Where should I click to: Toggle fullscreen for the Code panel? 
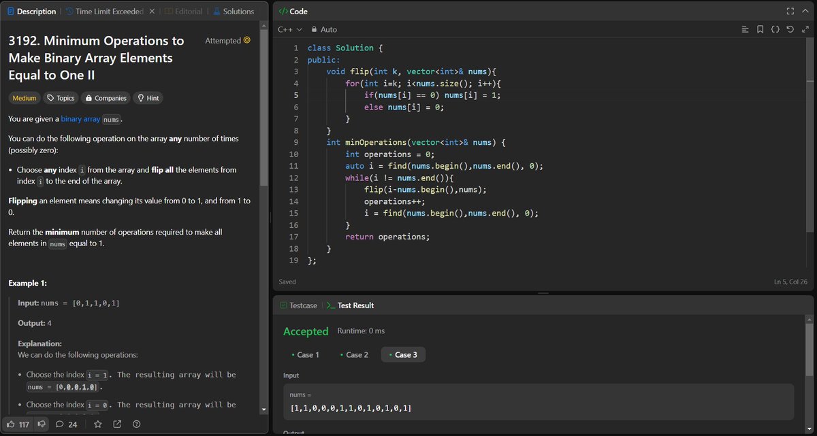pyautogui.click(x=790, y=12)
